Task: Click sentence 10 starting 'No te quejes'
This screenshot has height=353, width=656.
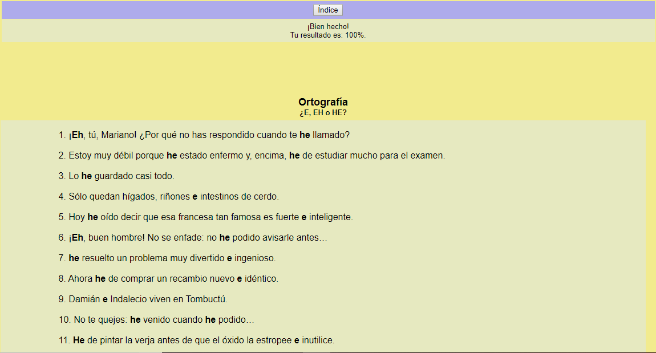Action: click(x=156, y=319)
